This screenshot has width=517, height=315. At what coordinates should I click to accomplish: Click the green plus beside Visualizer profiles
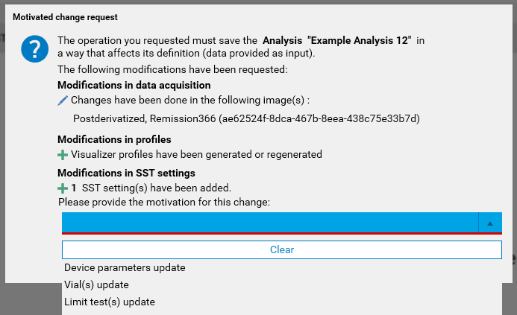pyautogui.click(x=63, y=155)
